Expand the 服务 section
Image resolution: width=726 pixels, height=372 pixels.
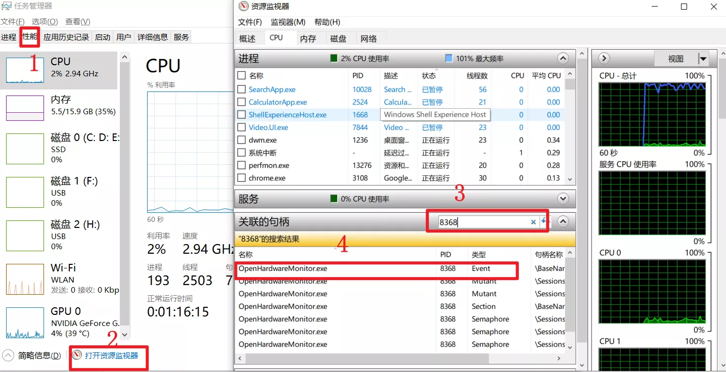(563, 199)
